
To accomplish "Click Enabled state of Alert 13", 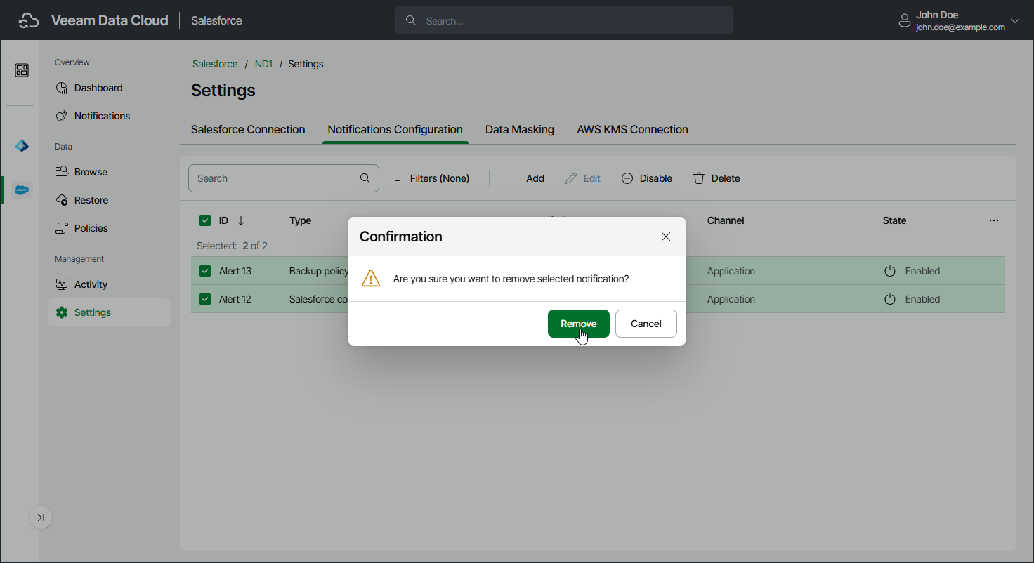I will click(922, 271).
